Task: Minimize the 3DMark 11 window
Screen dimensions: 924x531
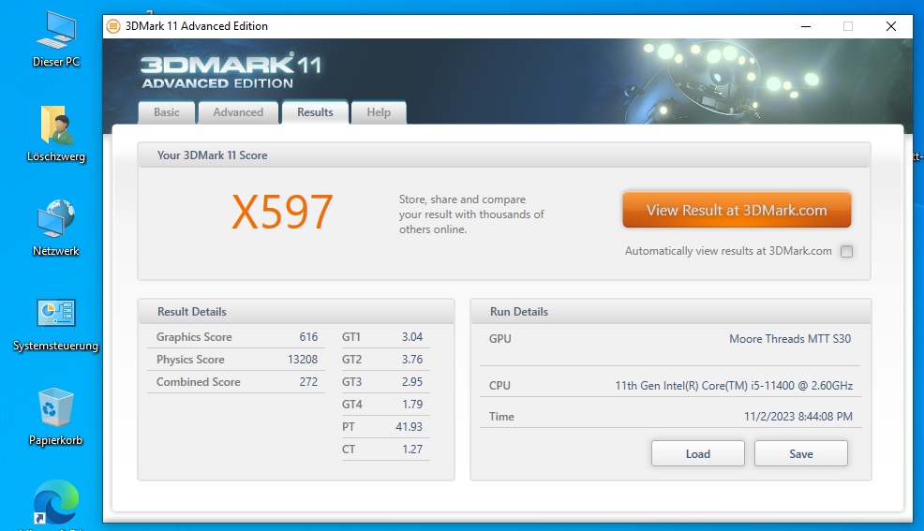Action: tap(806, 26)
